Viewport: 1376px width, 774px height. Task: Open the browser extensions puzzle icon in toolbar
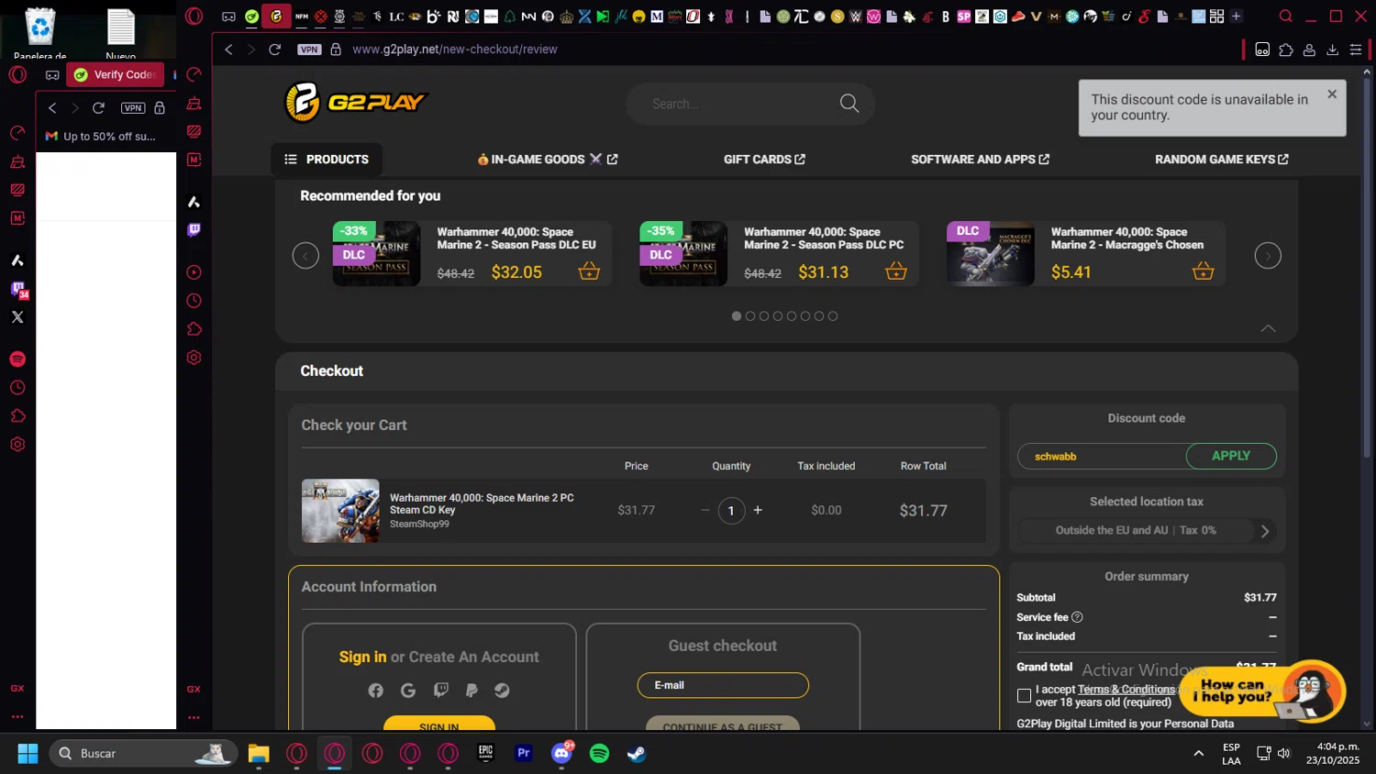pos(1286,50)
